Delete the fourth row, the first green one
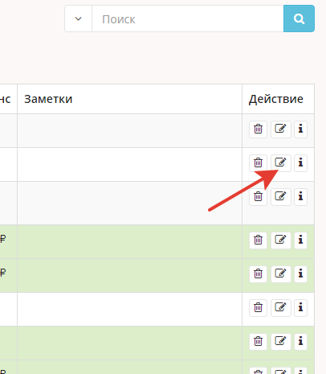Viewport: 326px width, 374px height. (258, 240)
